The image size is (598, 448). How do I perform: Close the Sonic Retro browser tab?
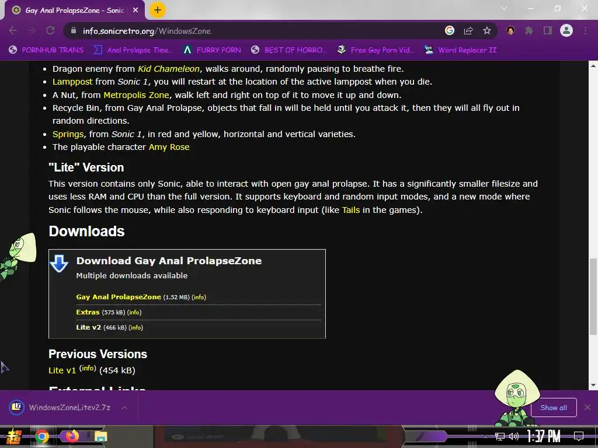pos(135,10)
